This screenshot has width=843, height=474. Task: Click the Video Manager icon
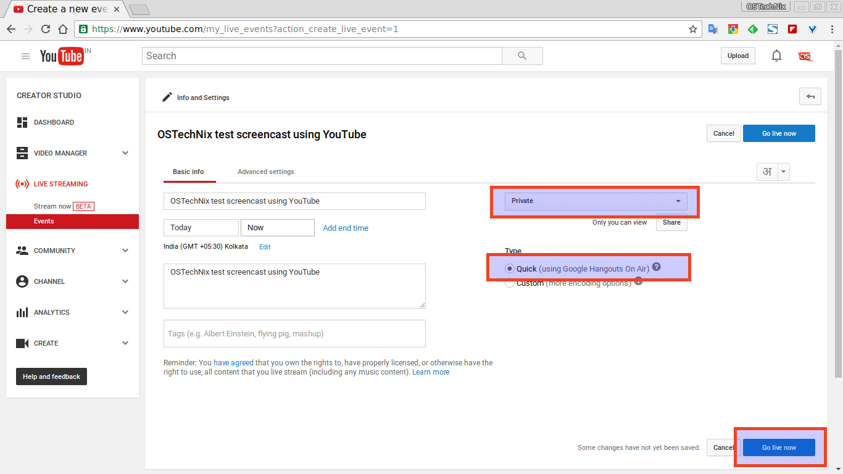coord(22,153)
